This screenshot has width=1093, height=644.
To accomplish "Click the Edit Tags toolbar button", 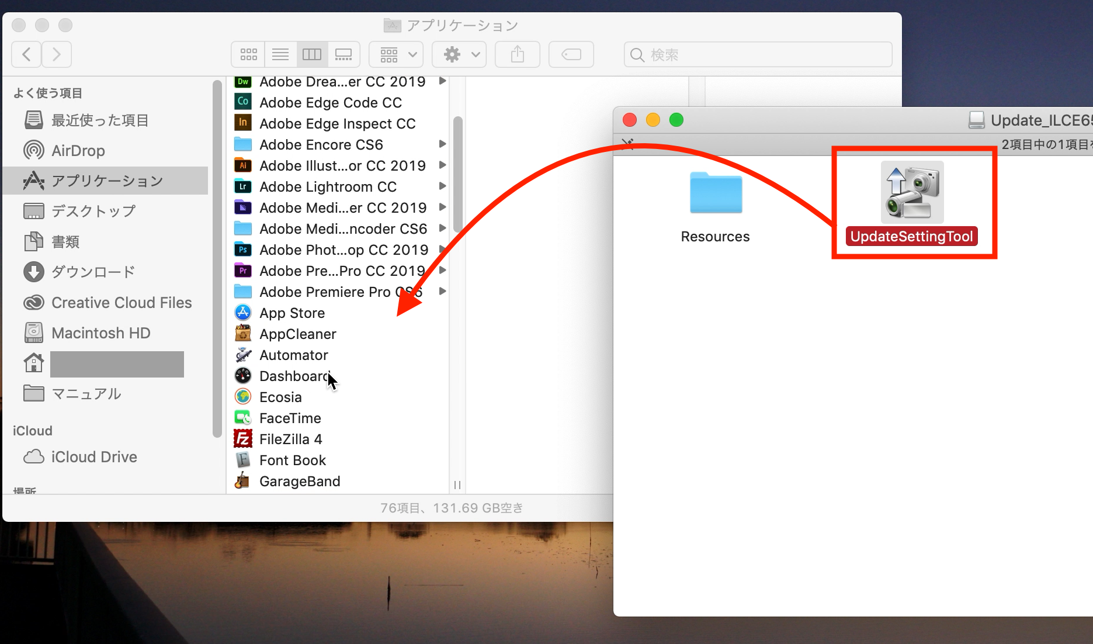I will [x=571, y=54].
